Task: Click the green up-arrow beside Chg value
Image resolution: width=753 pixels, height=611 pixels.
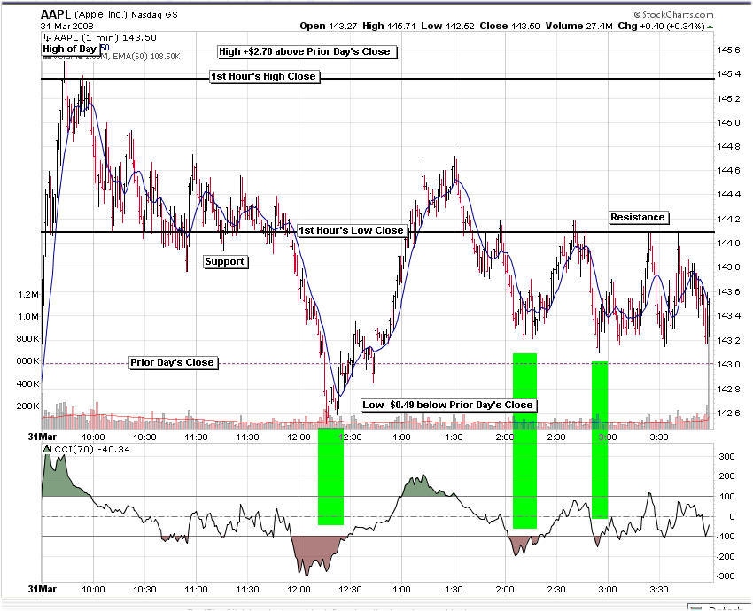Action: click(710, 27)
